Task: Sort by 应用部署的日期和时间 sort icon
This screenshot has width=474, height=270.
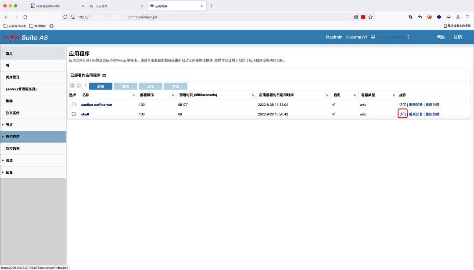Action: tap(327, 95)
